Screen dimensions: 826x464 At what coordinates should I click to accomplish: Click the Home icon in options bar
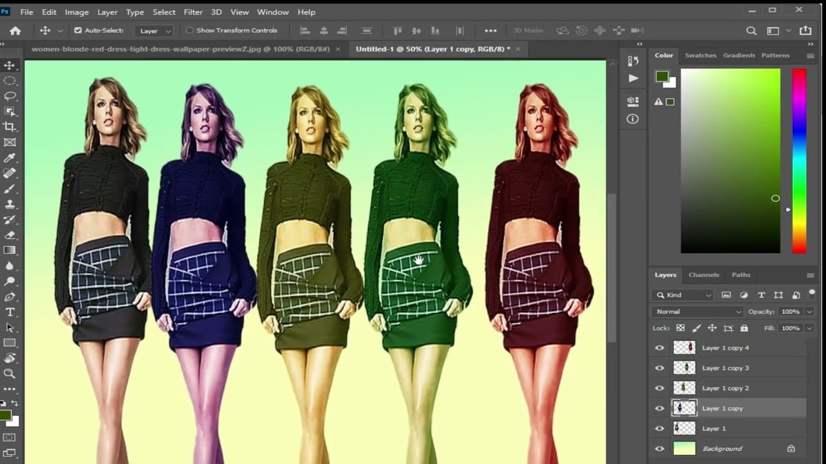[x=15, y=30]
